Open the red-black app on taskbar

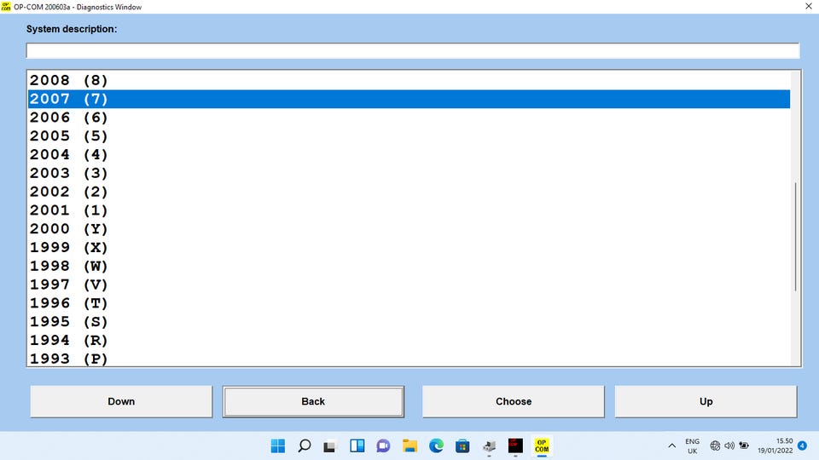coord(515,446)
